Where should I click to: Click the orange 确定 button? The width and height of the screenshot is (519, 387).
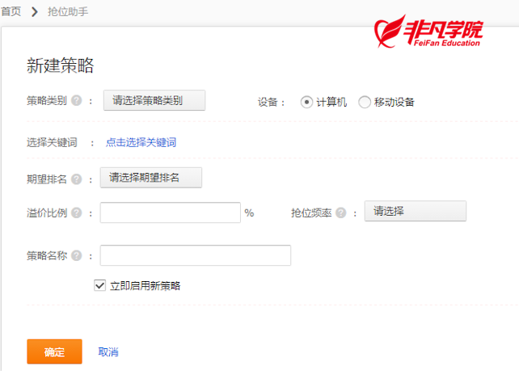click(55, 351)
